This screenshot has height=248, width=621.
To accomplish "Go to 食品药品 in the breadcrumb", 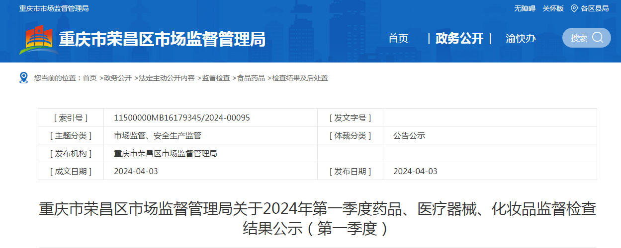I will 251,78.
